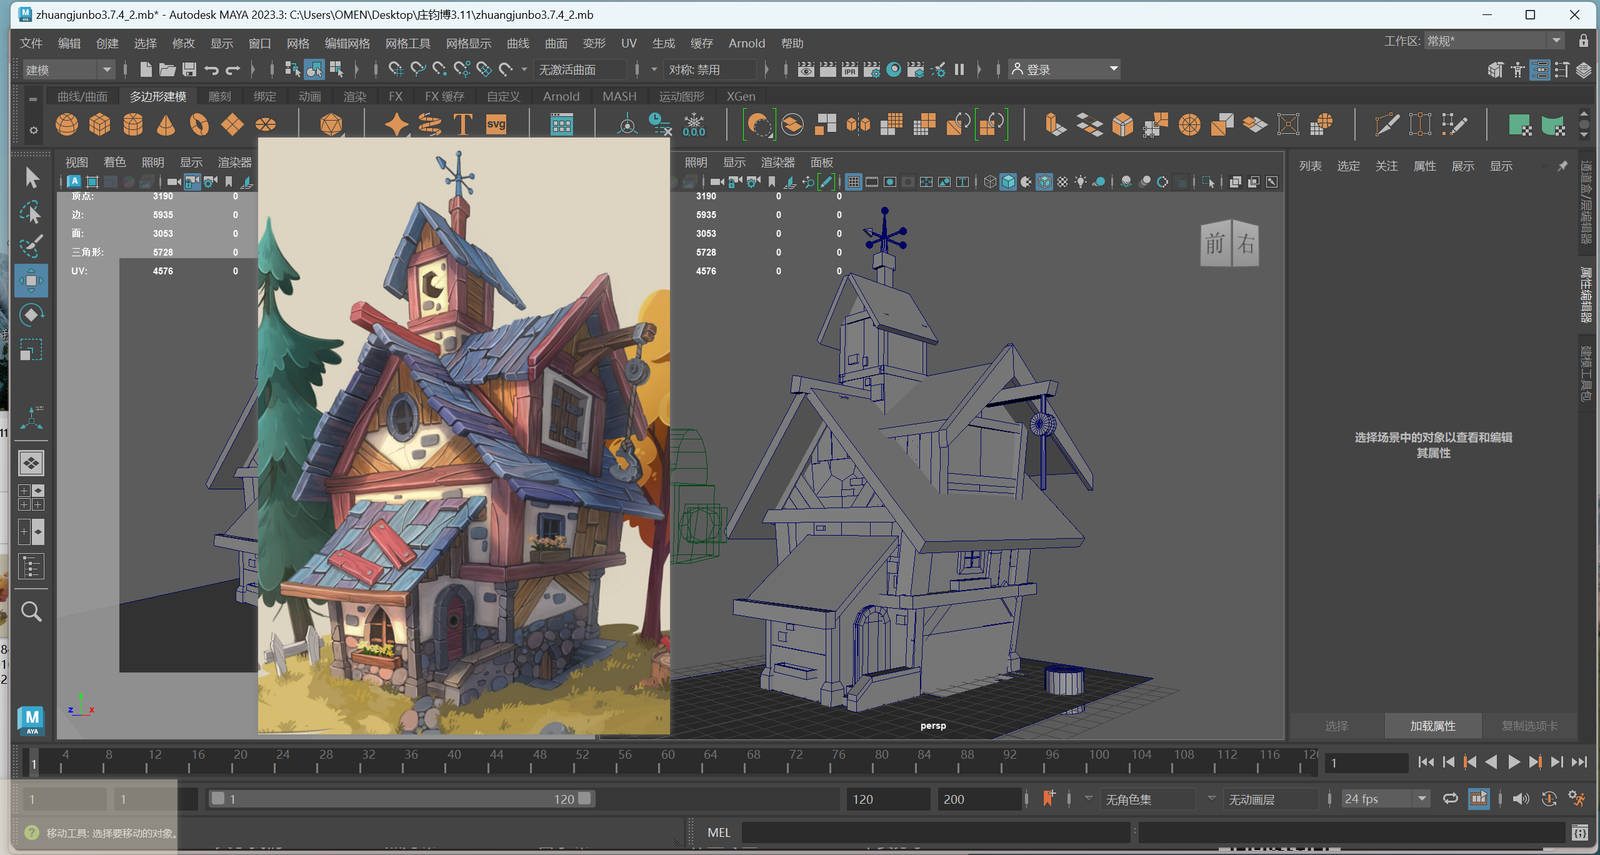Toggle textured display in the persp panel
1600x855 pixels.
coord(1062,182)
